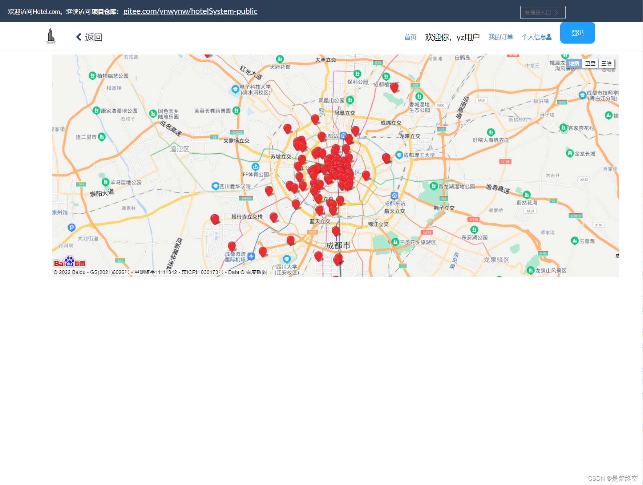The height and width of the screenshot is (485, 643).
Task: Log out with the 登出 button
Action: pos(577,33)
